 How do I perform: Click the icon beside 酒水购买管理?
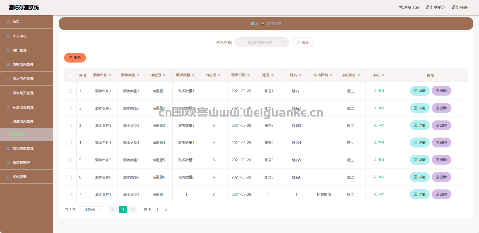pos(8,93)
